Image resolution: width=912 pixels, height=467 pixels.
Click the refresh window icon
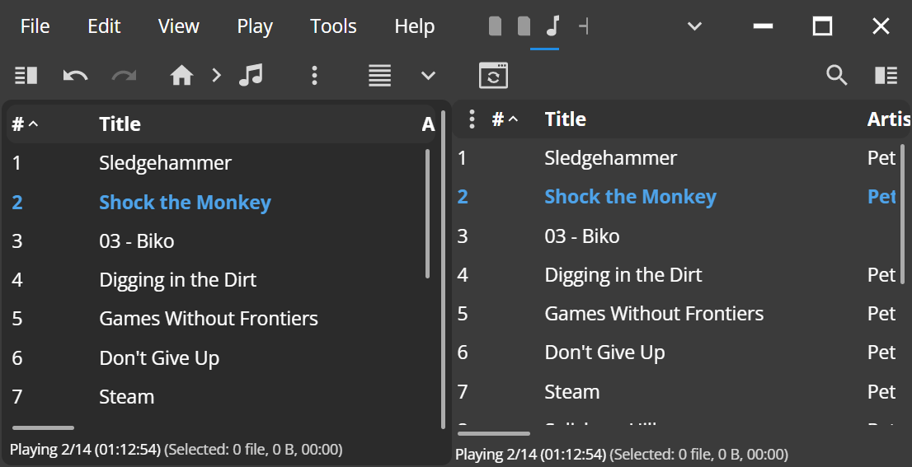coord(493,76)
